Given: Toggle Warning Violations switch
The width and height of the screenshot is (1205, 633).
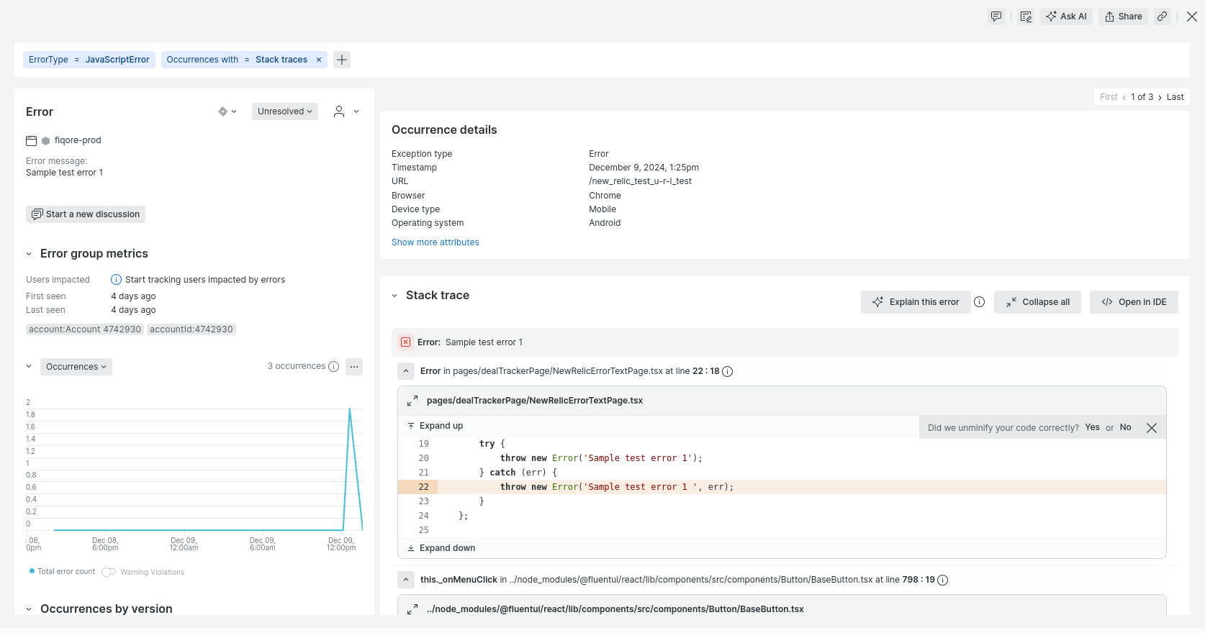Looking at the screenshot, I should pyautogui.click(x=109, y=573).
